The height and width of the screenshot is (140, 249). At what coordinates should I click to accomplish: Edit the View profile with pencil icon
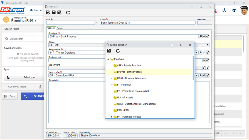point(204,76)
